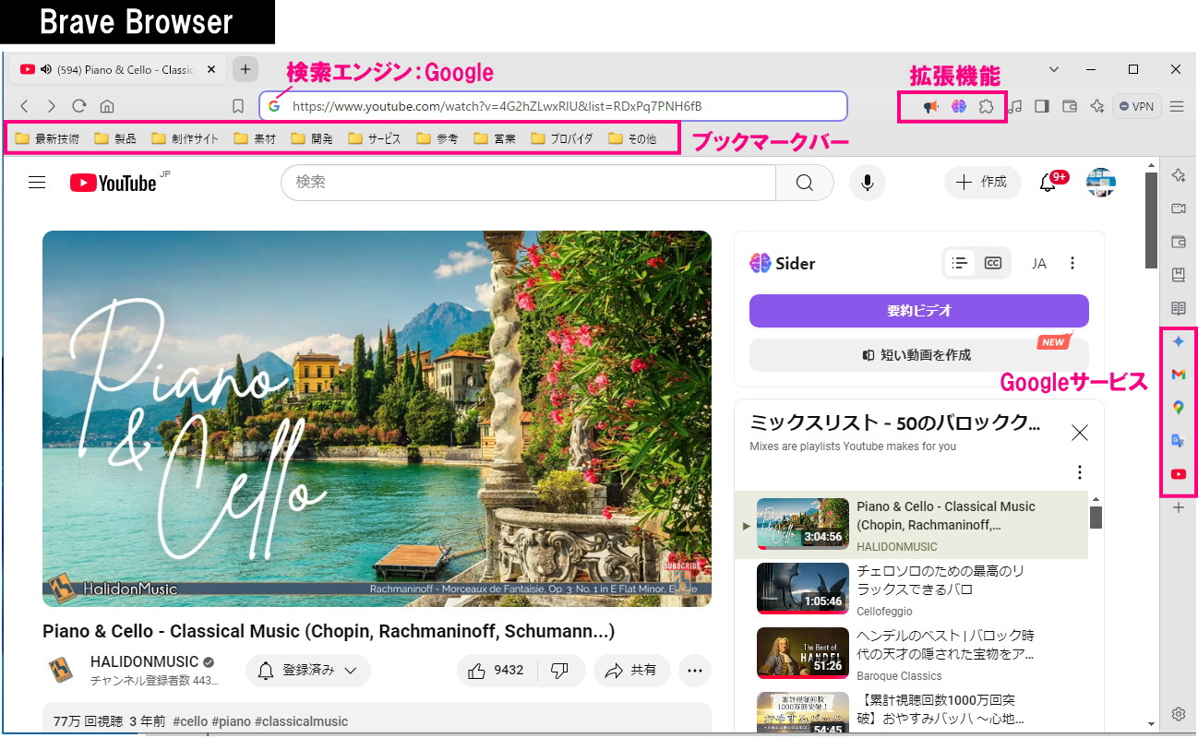Image resolution: width=1198 pixels, height=738 pixels.
Task: Dislike the video with thumbs-down
Action: click(x=559, y=671)
